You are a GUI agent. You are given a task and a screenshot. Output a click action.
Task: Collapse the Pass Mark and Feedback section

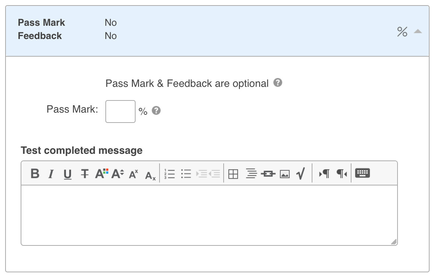(417, 32)
